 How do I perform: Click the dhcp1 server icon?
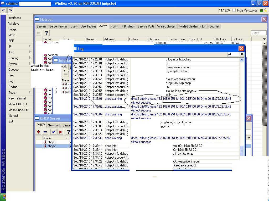(45, 142)
